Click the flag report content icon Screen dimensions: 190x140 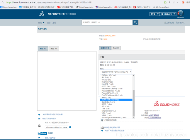click(x=39, y=138)
